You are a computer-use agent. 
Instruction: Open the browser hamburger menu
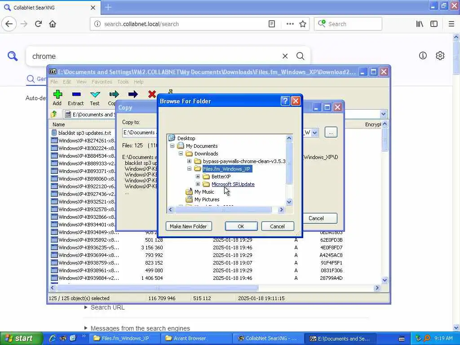pyautogui.click(x=451, y=24)
